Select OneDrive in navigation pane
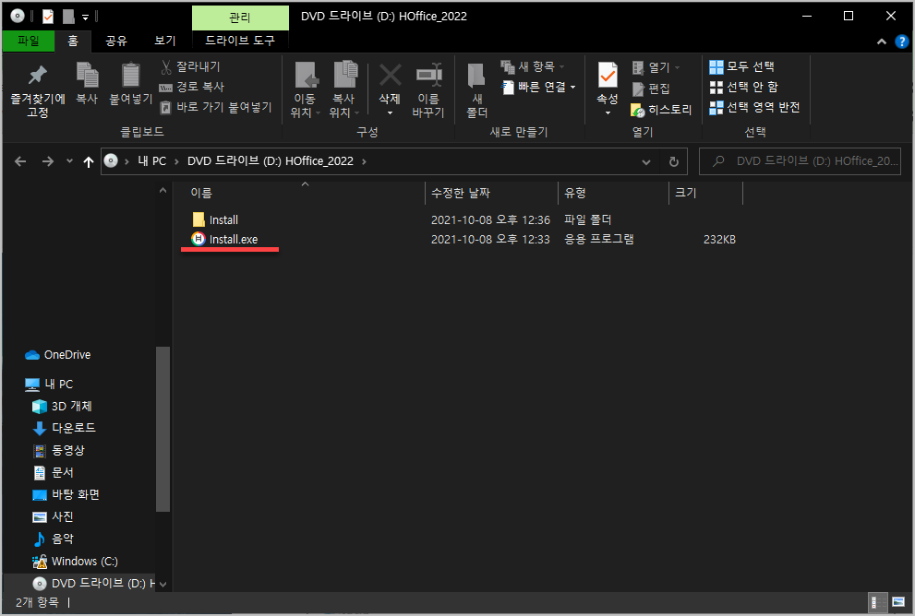This screenshot has width=915, height=616. coord(58,355)
